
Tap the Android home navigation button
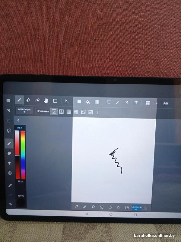click(111, 214)
